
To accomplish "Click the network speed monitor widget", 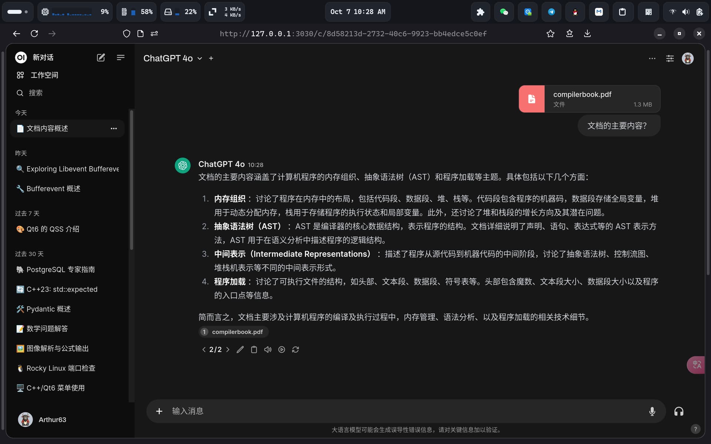I will point(225,12).
